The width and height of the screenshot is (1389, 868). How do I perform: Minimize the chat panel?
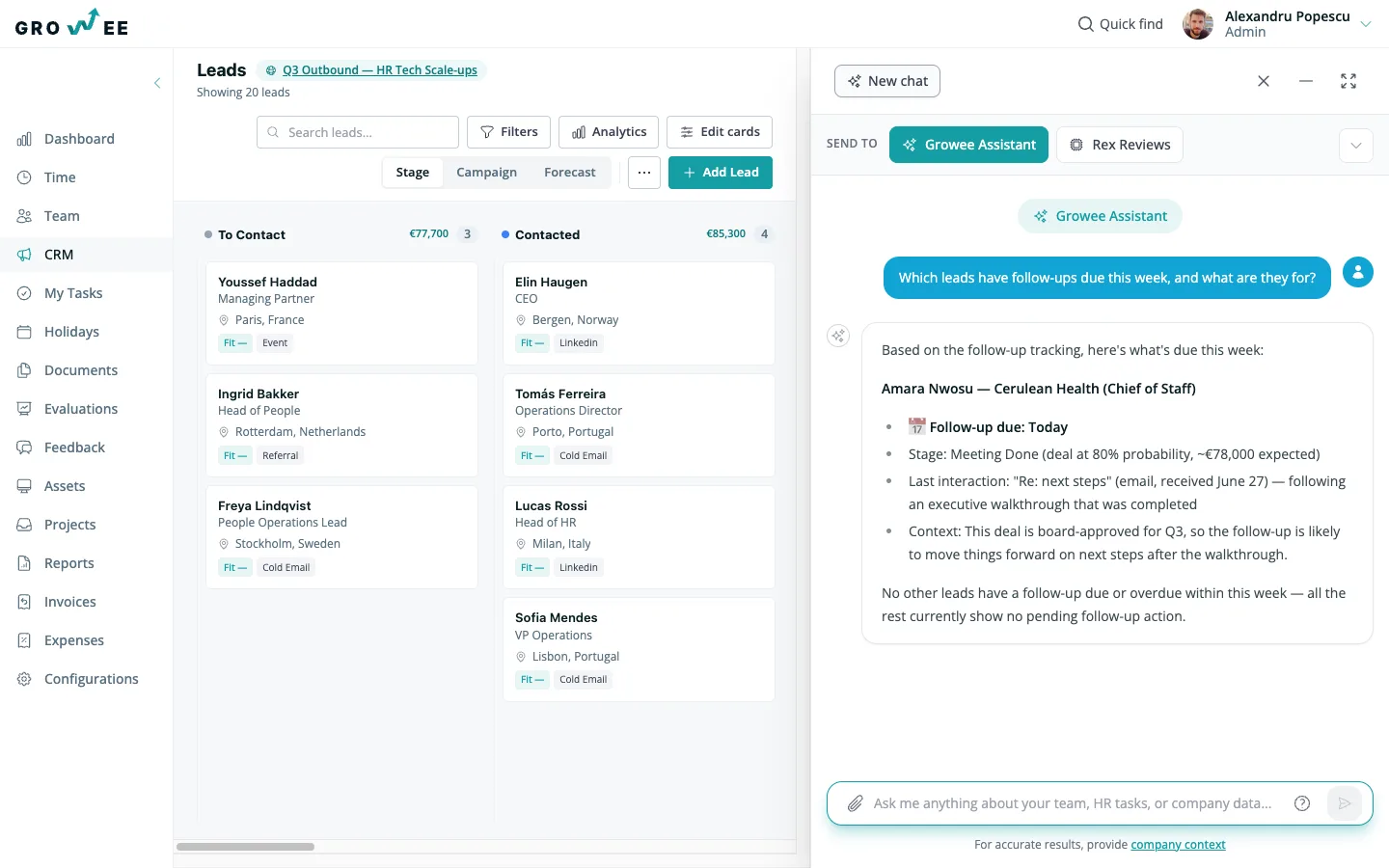pyautogui.click(x=1306, y=81)
